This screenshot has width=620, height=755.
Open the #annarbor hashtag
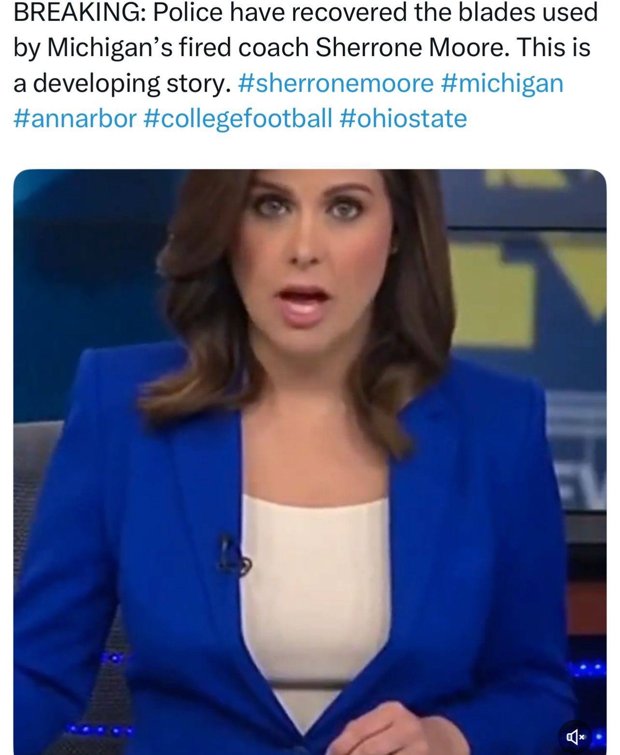pyautogui.click(x=75, y=118)
